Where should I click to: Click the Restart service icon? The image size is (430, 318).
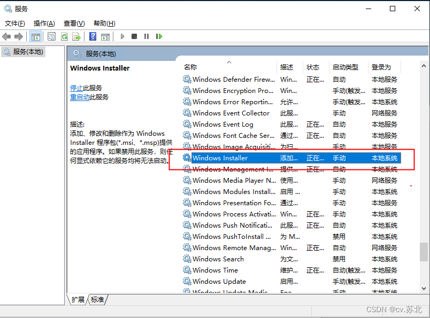point(159,36)
